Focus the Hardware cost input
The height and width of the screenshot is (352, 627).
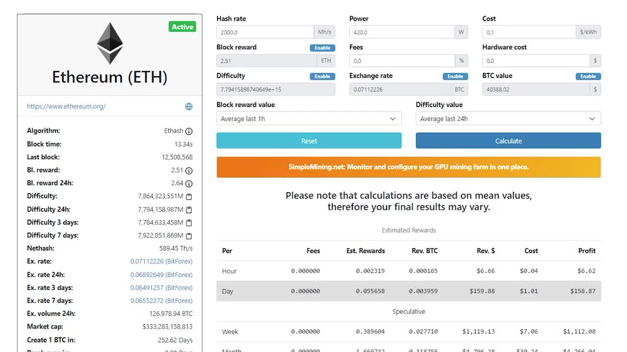[x=536, y=61]
